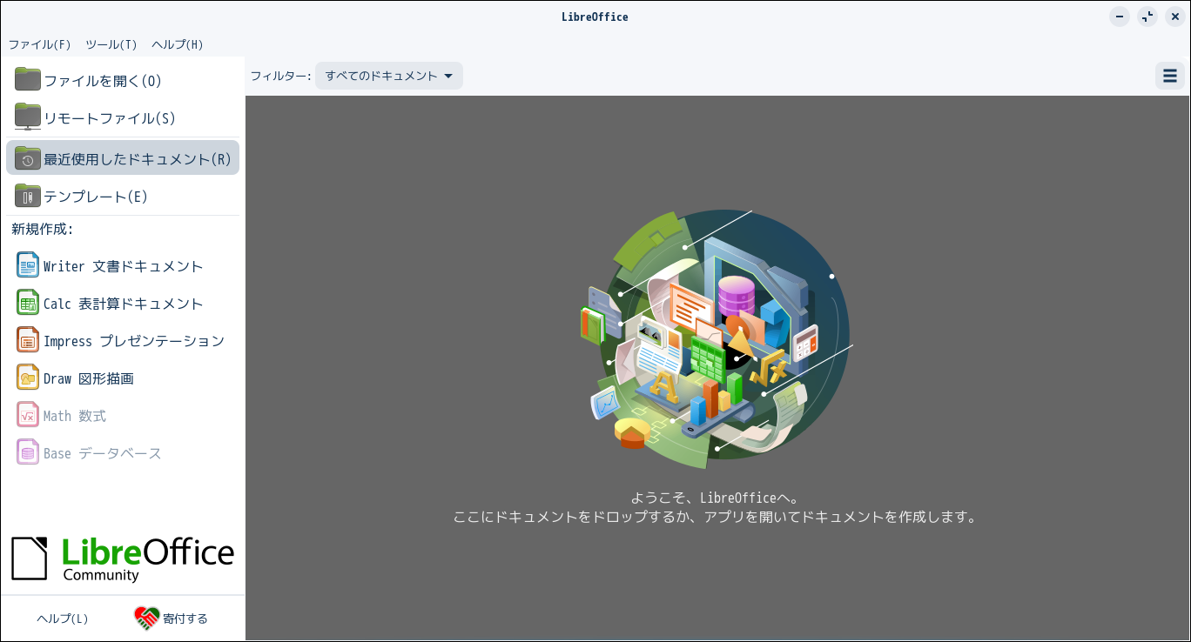Image resolution: width=1191 pixels, height=642 pixels.
Task: Click the Writer document icon
Action: 28,265
